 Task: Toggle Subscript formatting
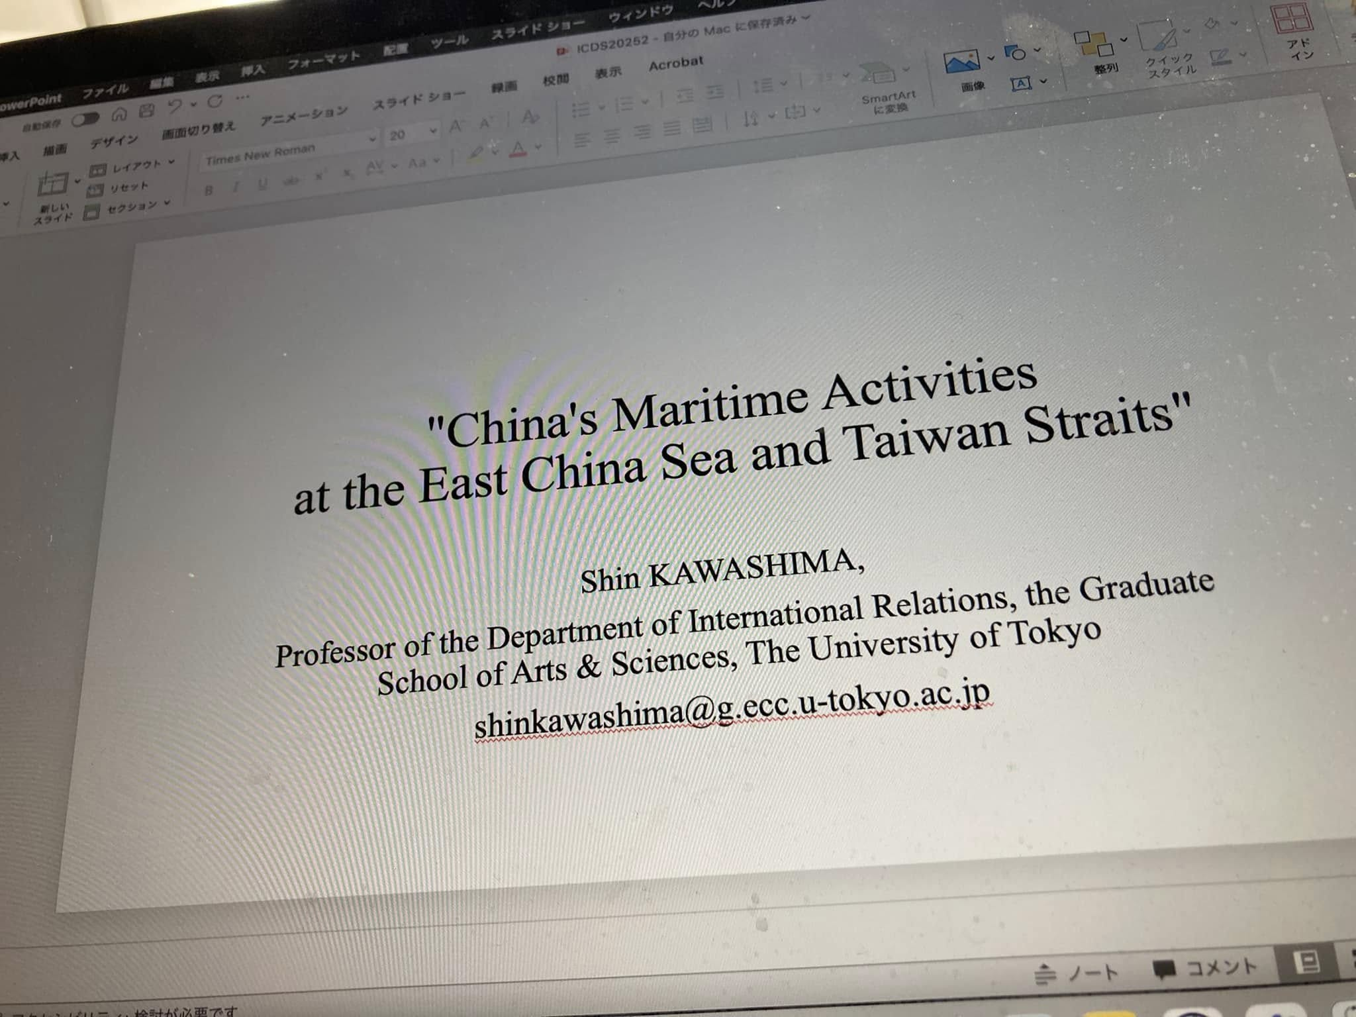348,172
